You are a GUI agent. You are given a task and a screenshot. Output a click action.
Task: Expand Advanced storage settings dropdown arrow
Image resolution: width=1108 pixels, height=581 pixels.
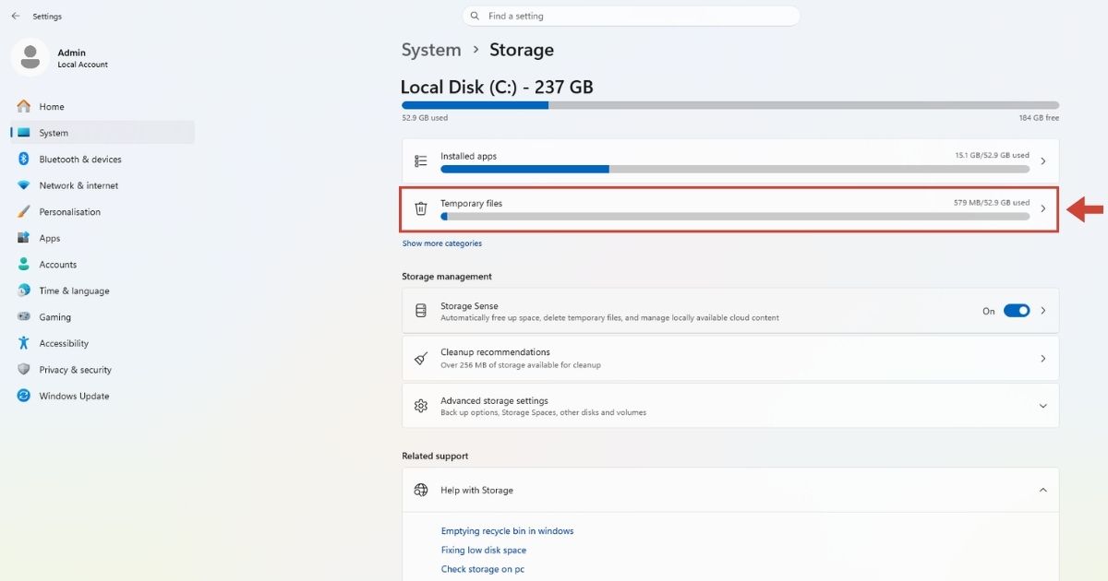pyautogui.click(x=1043, y=406)
